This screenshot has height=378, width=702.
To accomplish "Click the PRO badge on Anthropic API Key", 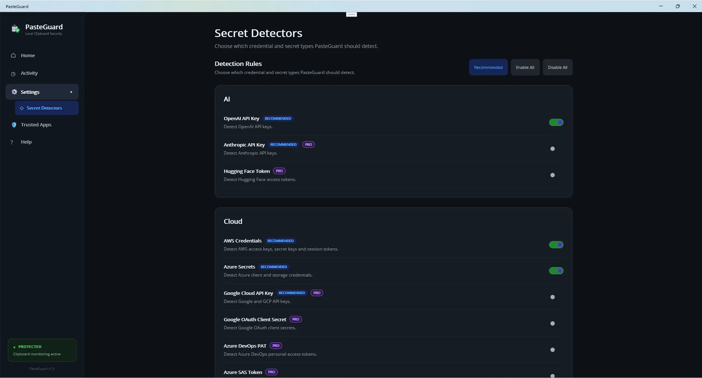I will [308, 145].
